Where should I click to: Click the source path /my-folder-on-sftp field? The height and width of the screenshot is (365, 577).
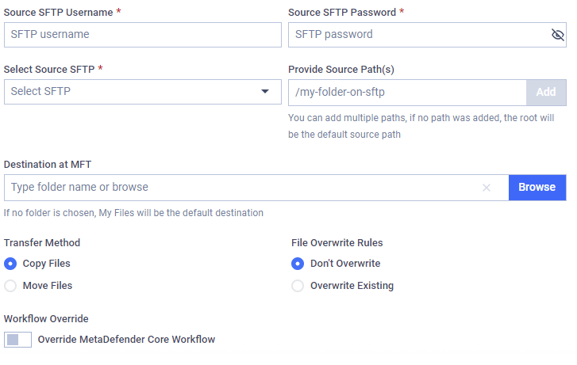coord(407,92)
